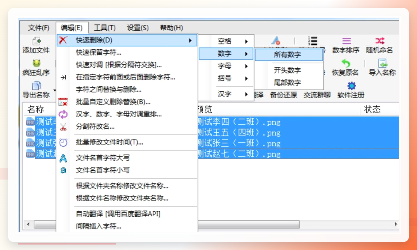417x250 pixels.
Task: Choose 自动翻译 [调用百度翻译API]
Action: pos(127,214)
